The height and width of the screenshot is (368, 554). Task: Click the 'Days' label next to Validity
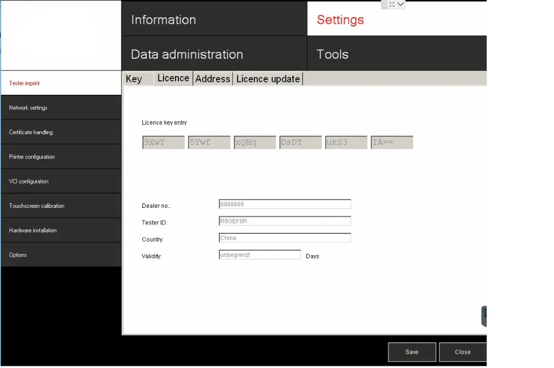(312, 256)
